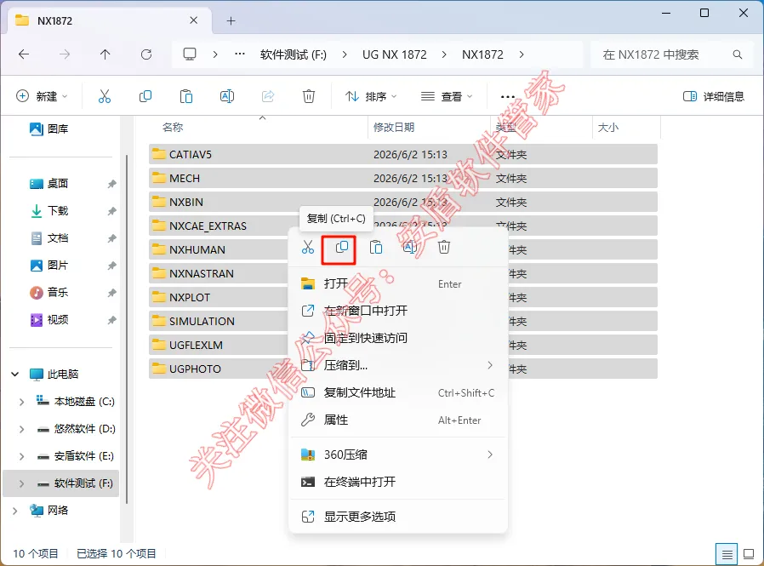764x566 pixels.
Task: Switch to large icons view in the status bar
Action: (x=749, y=554)
